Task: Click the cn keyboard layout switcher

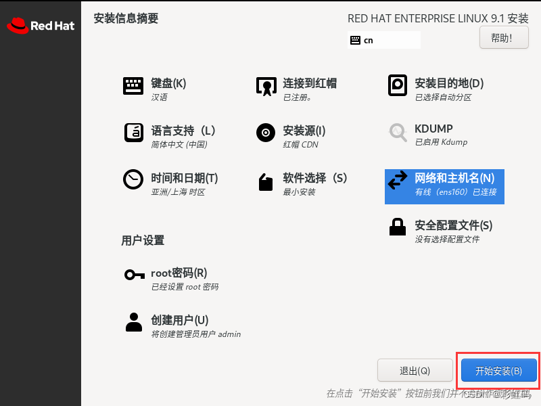Action: tap(384, 40)
